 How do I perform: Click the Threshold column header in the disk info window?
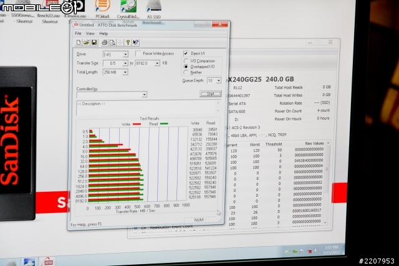pyautogui.click(x=274, y=144)
